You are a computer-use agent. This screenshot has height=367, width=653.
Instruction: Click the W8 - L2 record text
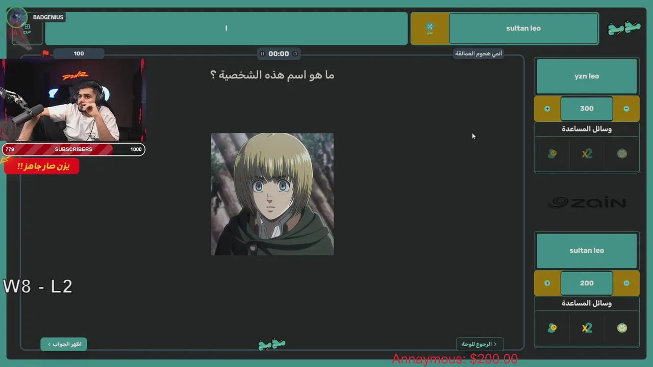click(38, 286)
